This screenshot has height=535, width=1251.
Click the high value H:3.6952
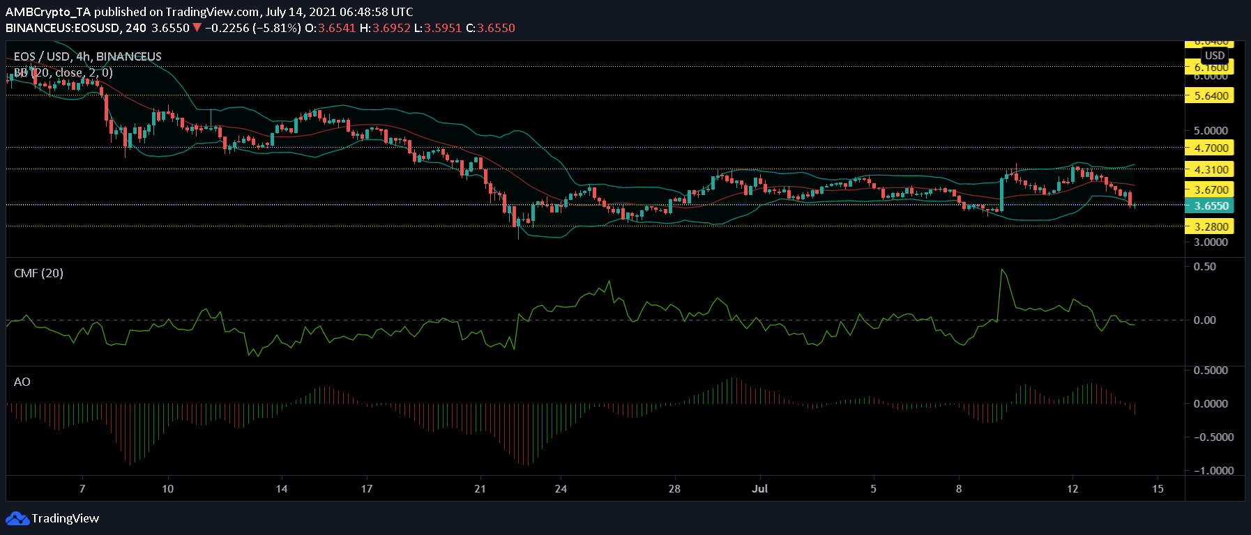pyautogui.click(x=385, y=28)
